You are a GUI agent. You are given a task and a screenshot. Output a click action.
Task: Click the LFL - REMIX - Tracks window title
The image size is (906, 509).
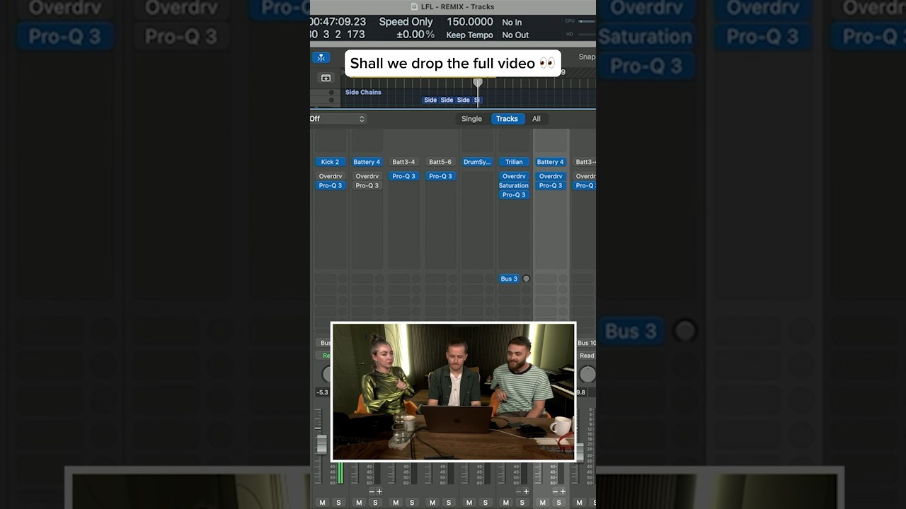pyautogui.click(x=458, y=7)
